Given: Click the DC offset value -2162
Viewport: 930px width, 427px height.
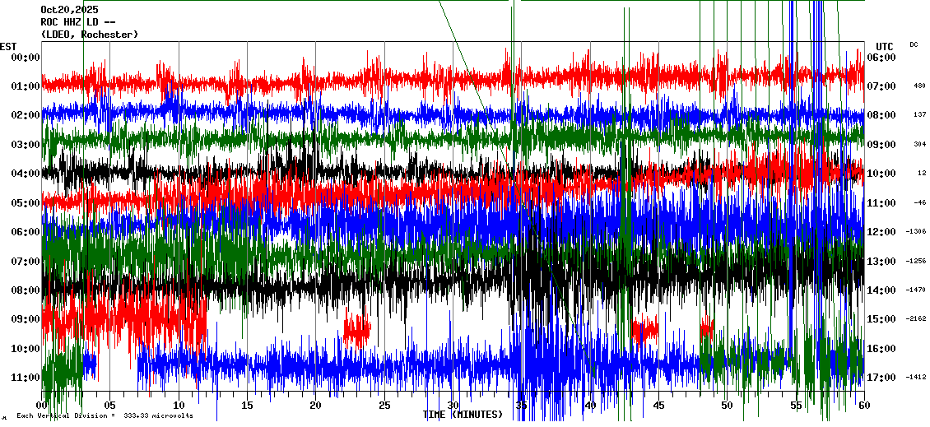Looking at the screenshot, I should (916, 319).
